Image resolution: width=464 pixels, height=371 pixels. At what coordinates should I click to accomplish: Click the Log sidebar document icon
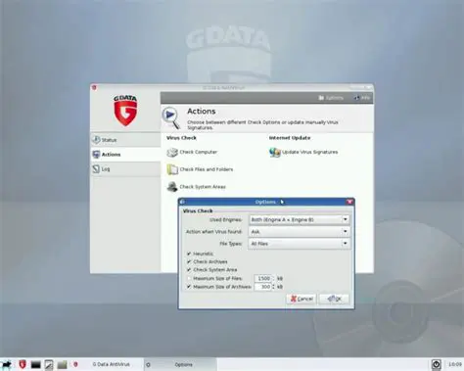click(96, 169)
